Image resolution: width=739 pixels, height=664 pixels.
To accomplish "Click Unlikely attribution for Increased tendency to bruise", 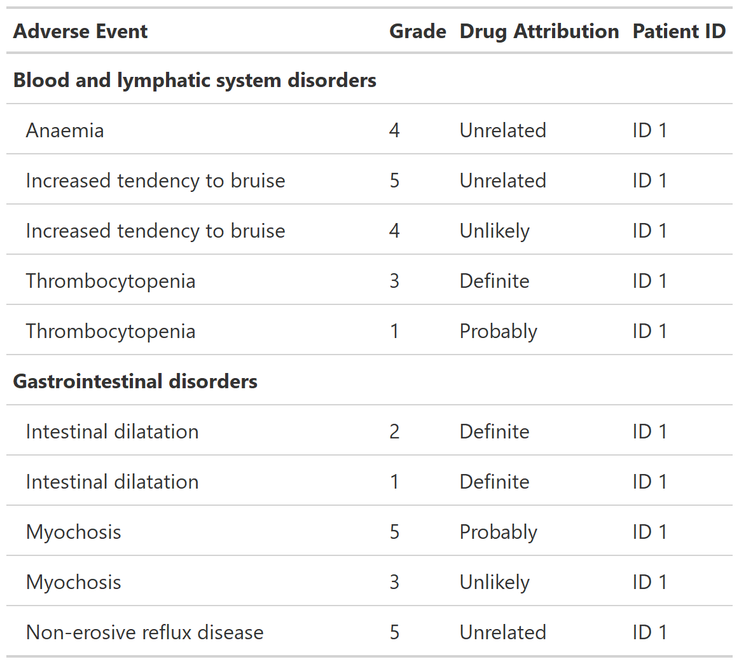I will click(x=494, y=231).
